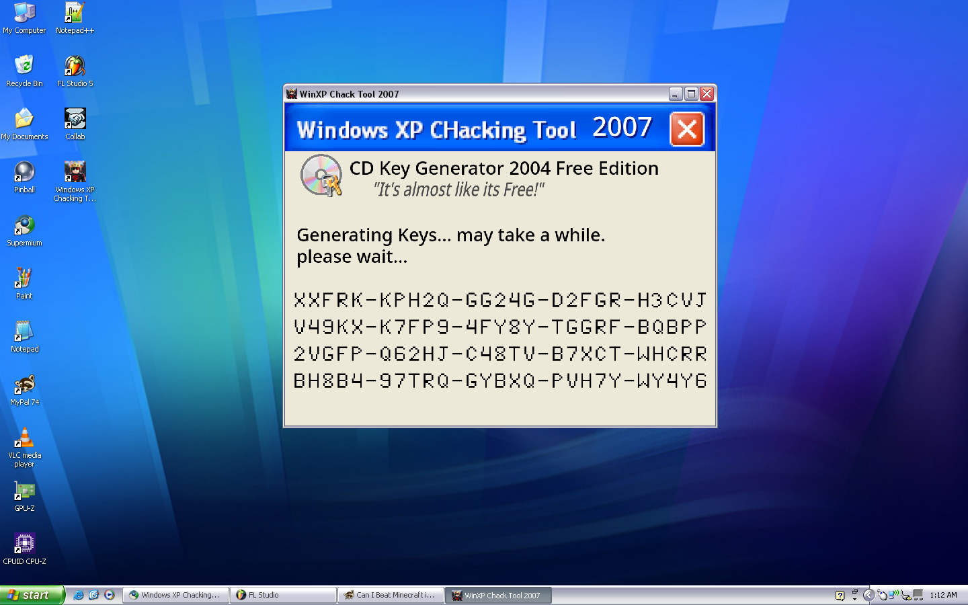Open the Start menu
The image size is (968, 605).
tap(32, 595)
